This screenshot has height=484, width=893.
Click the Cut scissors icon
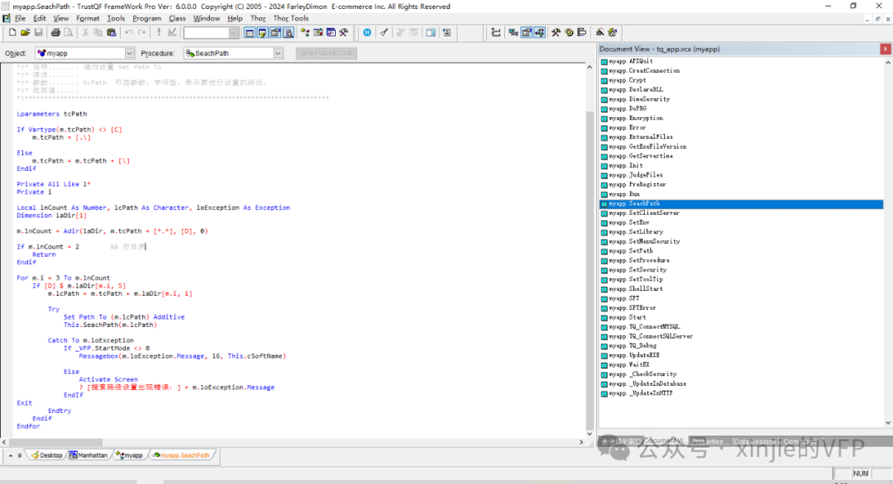click(85, 33)
